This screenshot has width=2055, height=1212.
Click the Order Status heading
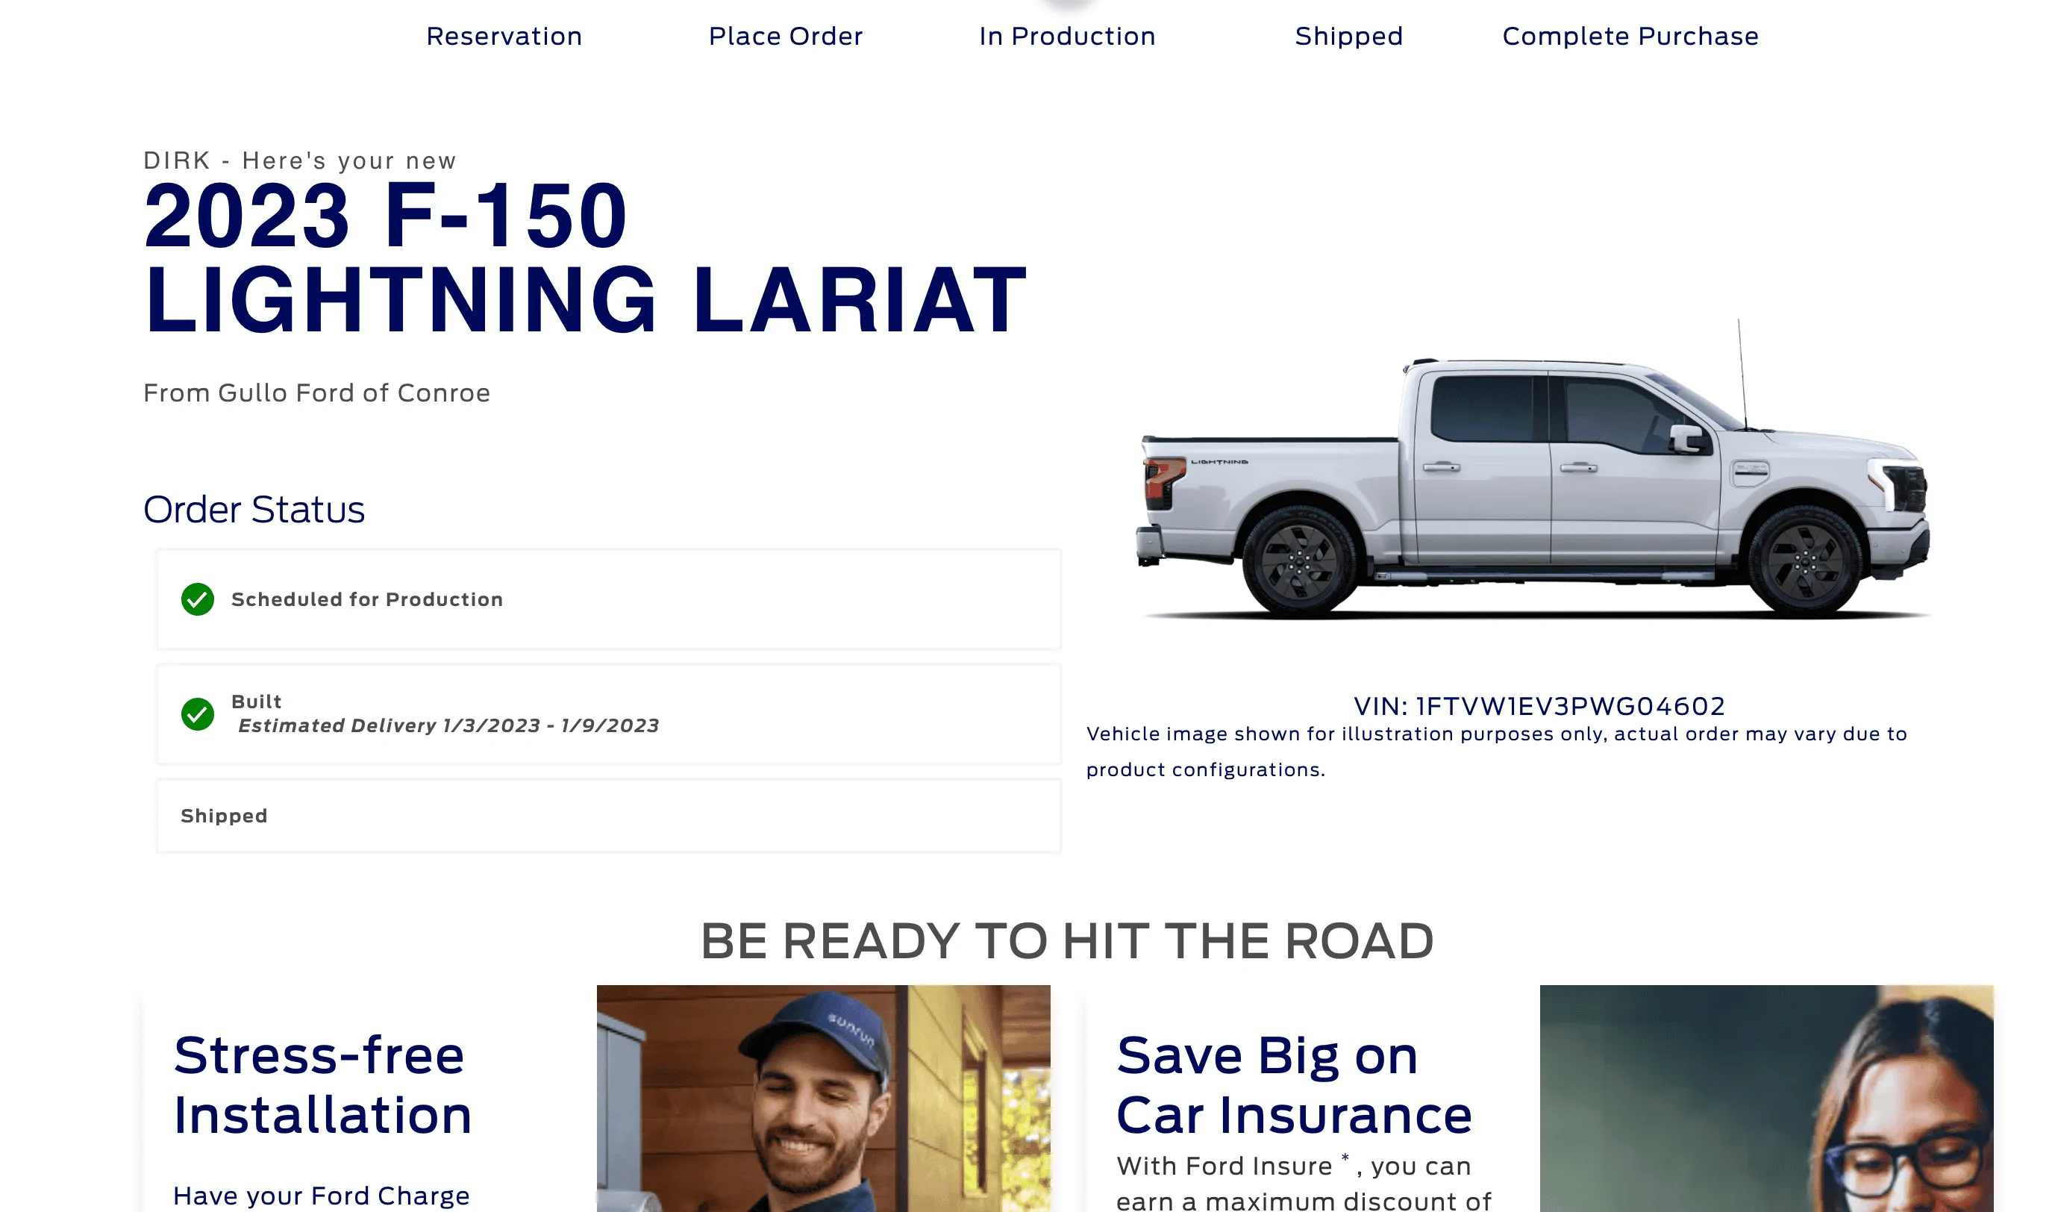[254, 509]
